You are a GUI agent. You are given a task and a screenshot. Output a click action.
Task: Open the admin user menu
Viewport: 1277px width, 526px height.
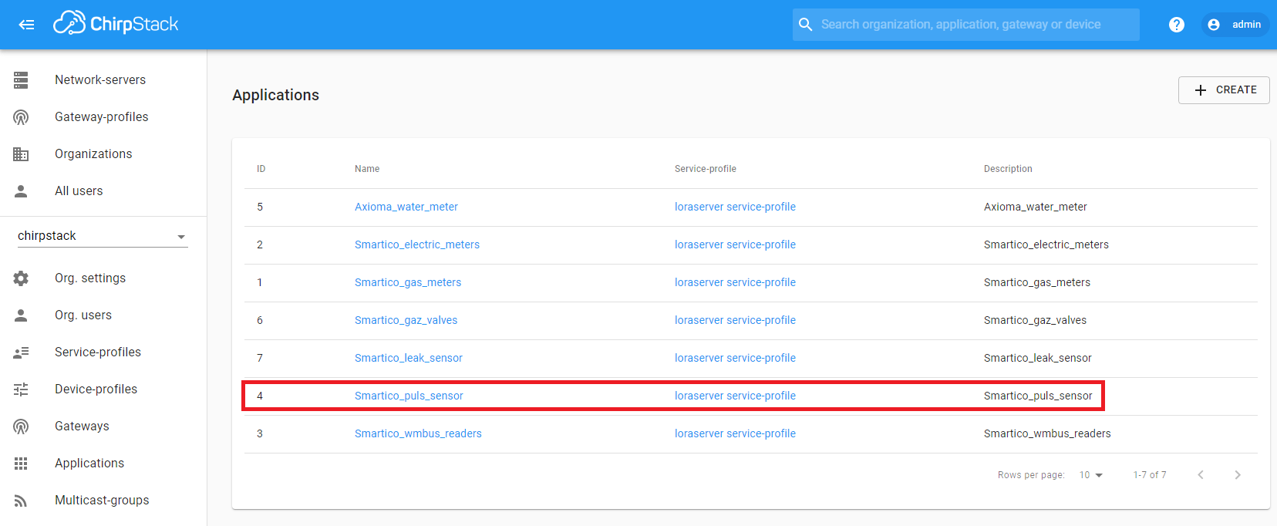(x=1235, y=25)
